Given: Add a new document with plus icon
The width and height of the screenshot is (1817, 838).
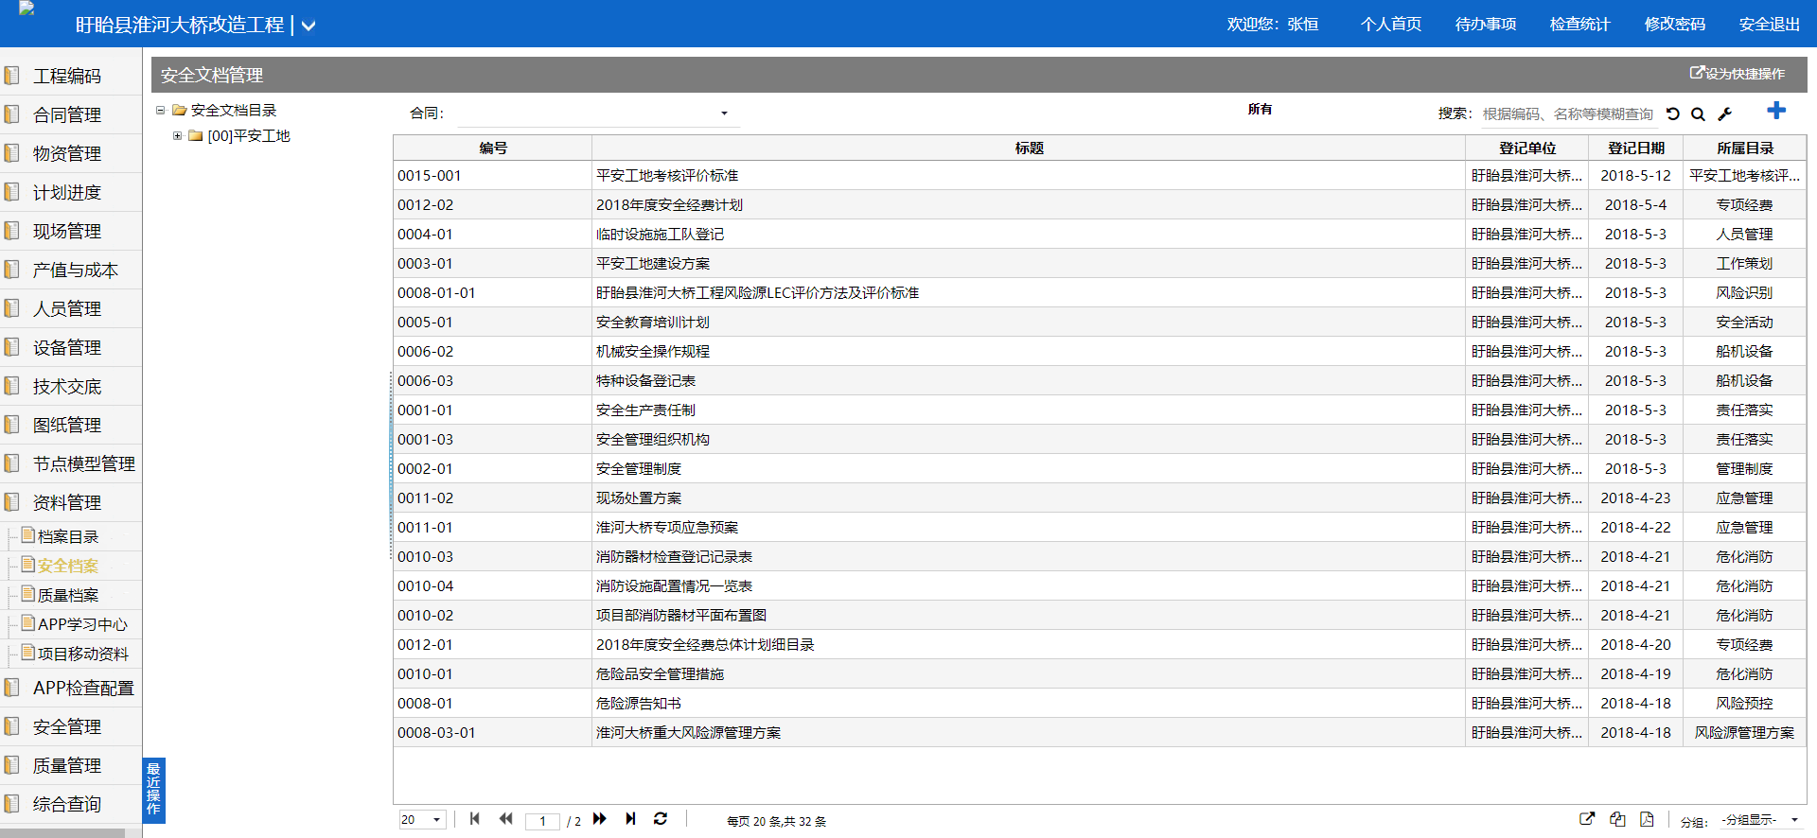Looking at the screenshot, I should point(1776,111).
